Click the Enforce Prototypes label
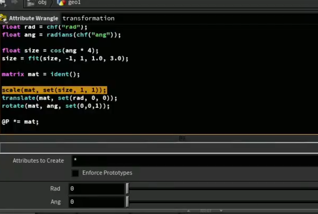 tap(107, 173)
